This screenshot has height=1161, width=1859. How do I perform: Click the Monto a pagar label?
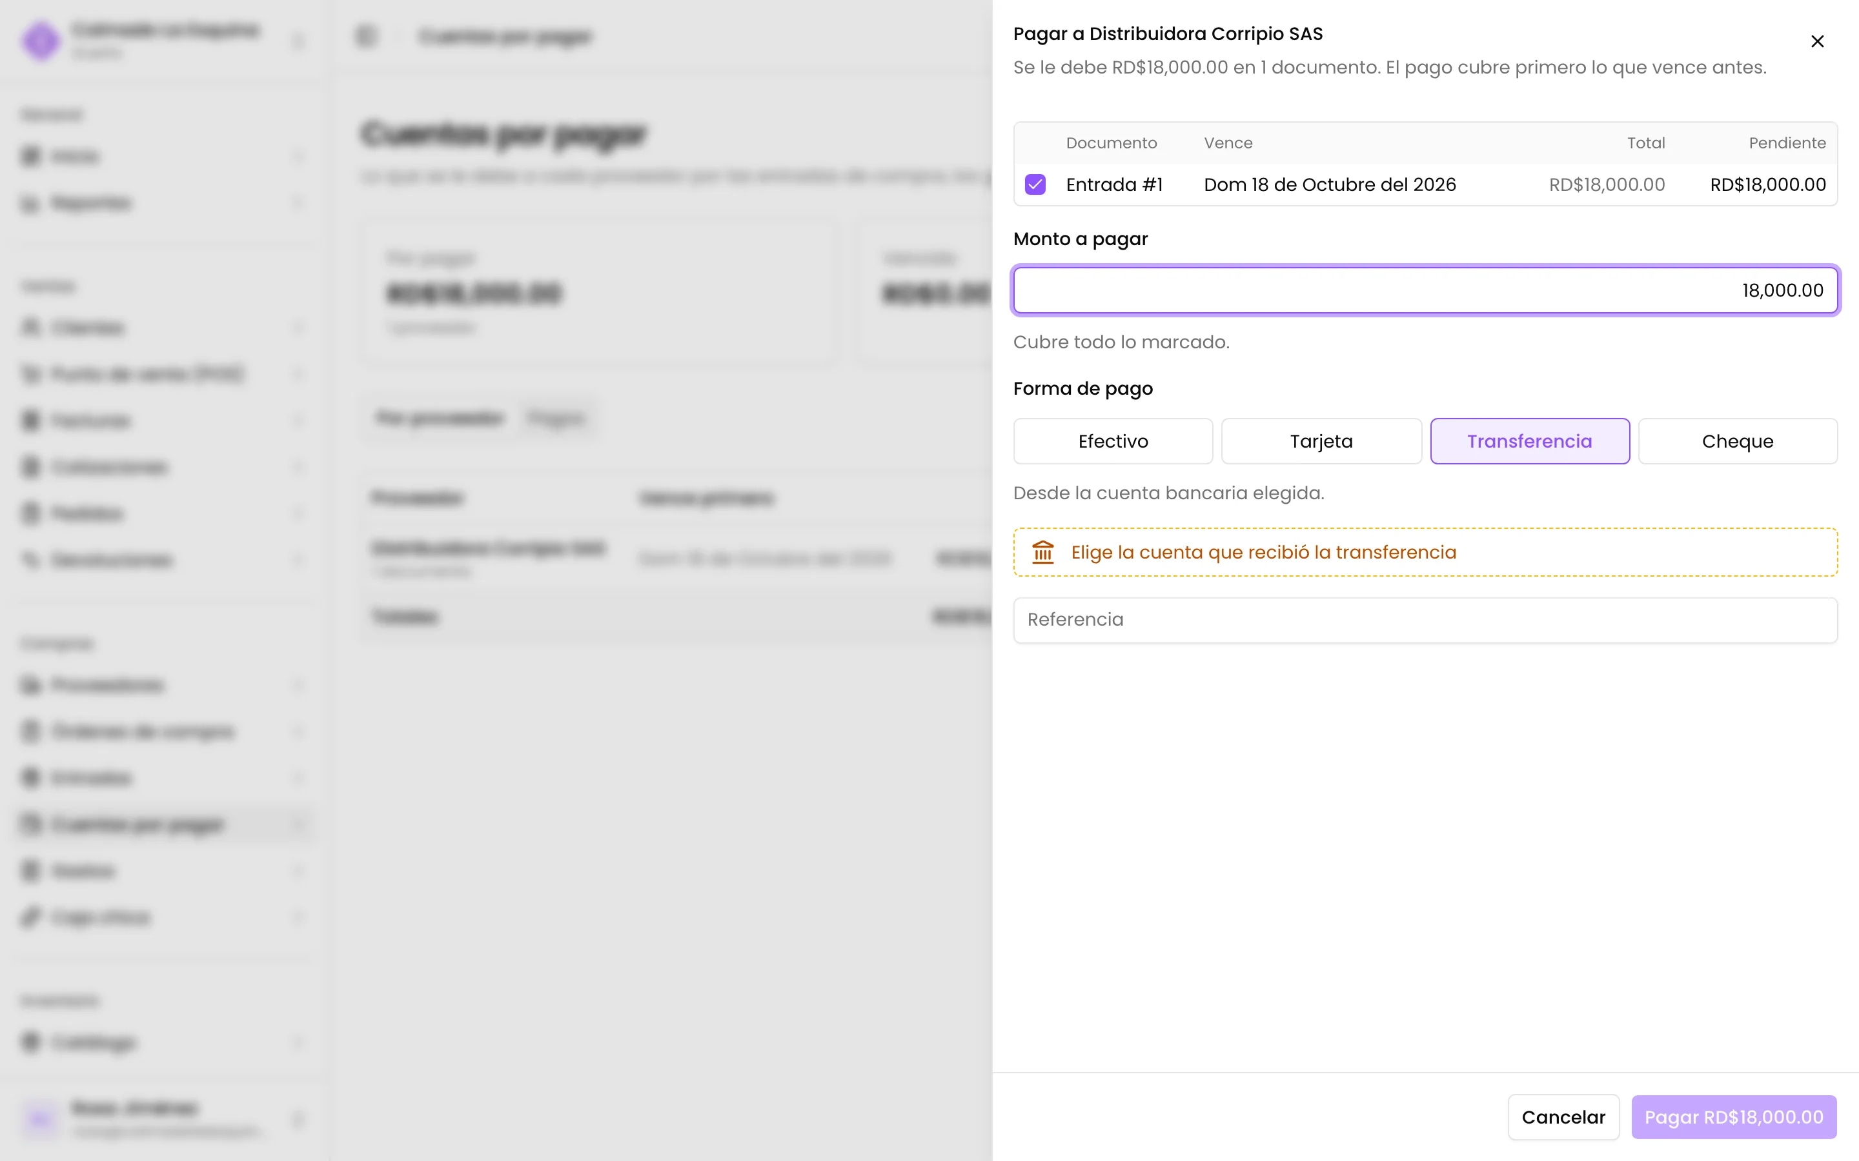tap(1080, 239)
